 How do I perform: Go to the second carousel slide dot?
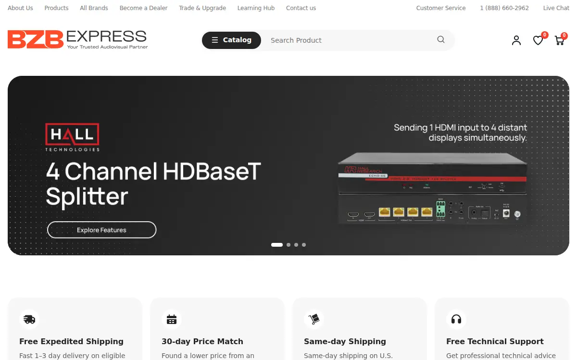pyautogui.click(x=288, y=245)
